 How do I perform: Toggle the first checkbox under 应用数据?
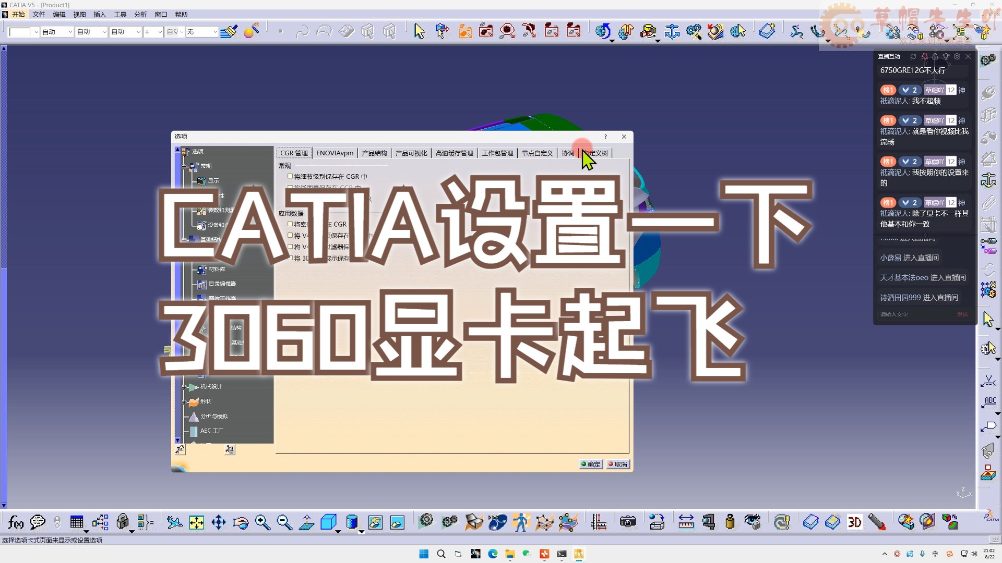(290, 224)
